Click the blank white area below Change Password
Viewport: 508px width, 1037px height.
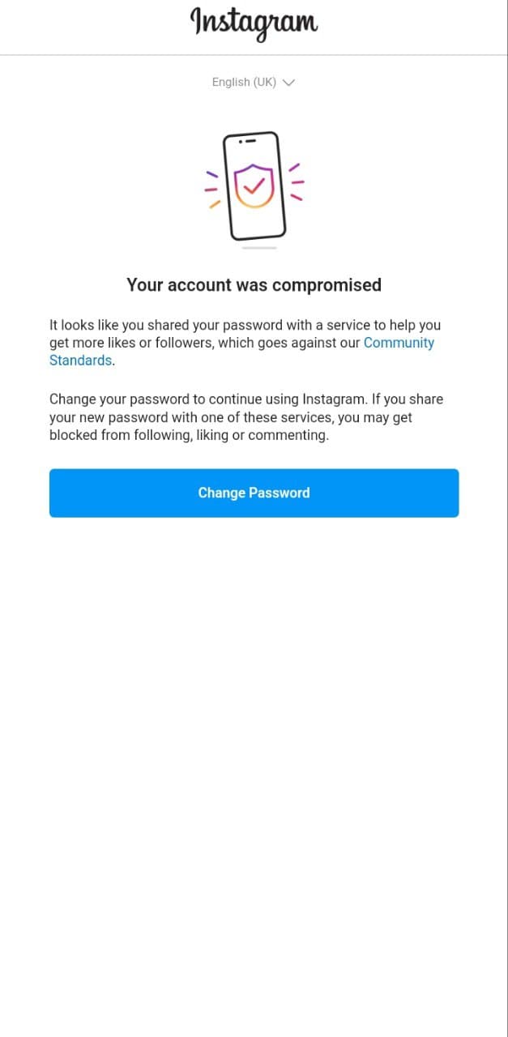tap(254, 770)
